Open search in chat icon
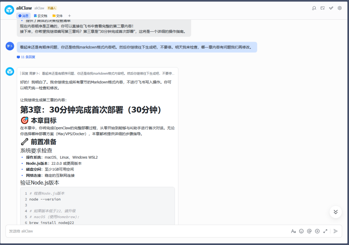Screen dimensions: 349x245 (x=314, y=8)
